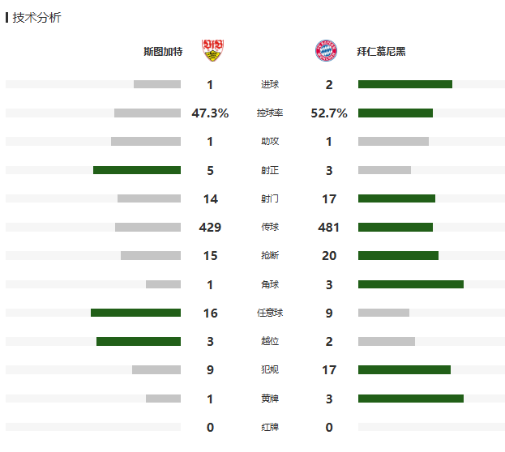Click the 传球 stat label
Image resolution: width=505 pixels, height=452 pixels.
point(270,228)
